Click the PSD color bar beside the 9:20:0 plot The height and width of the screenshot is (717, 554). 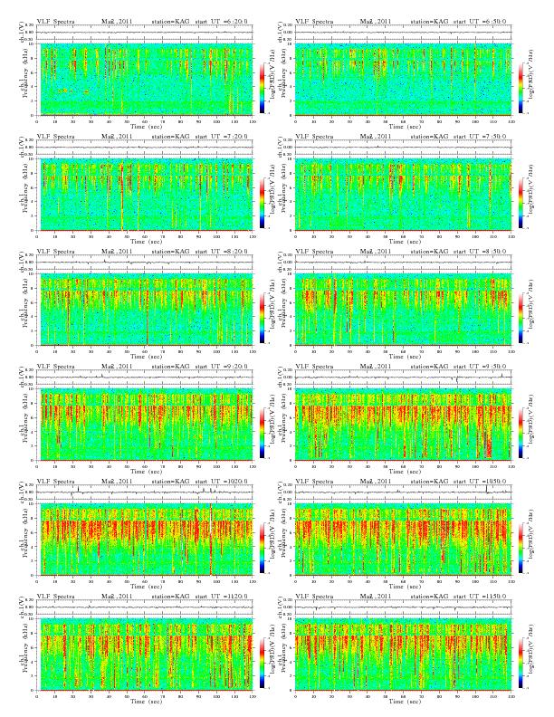click(x=262, y=433)
